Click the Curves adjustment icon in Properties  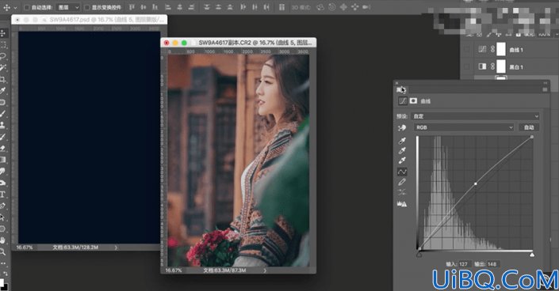point(403,101)
